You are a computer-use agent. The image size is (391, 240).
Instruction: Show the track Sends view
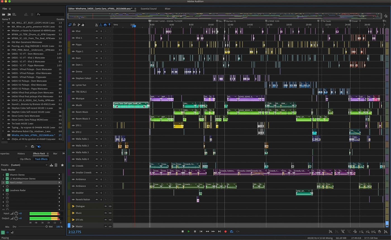pyautogui.click(x=79, y=25)
